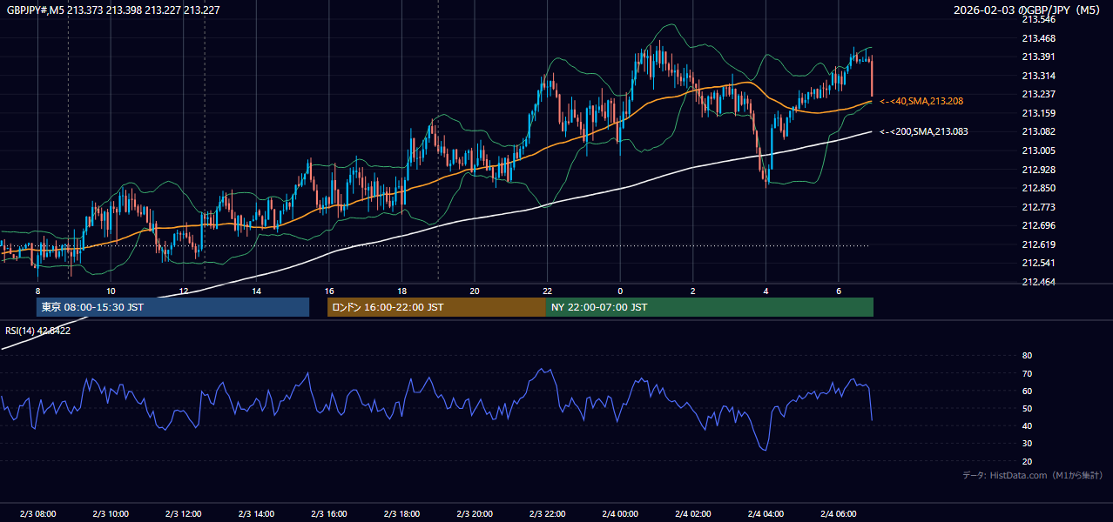Screen dimensions: 1113x522
Task: Click hour tick '6' under the price chart
Action: 839,291
